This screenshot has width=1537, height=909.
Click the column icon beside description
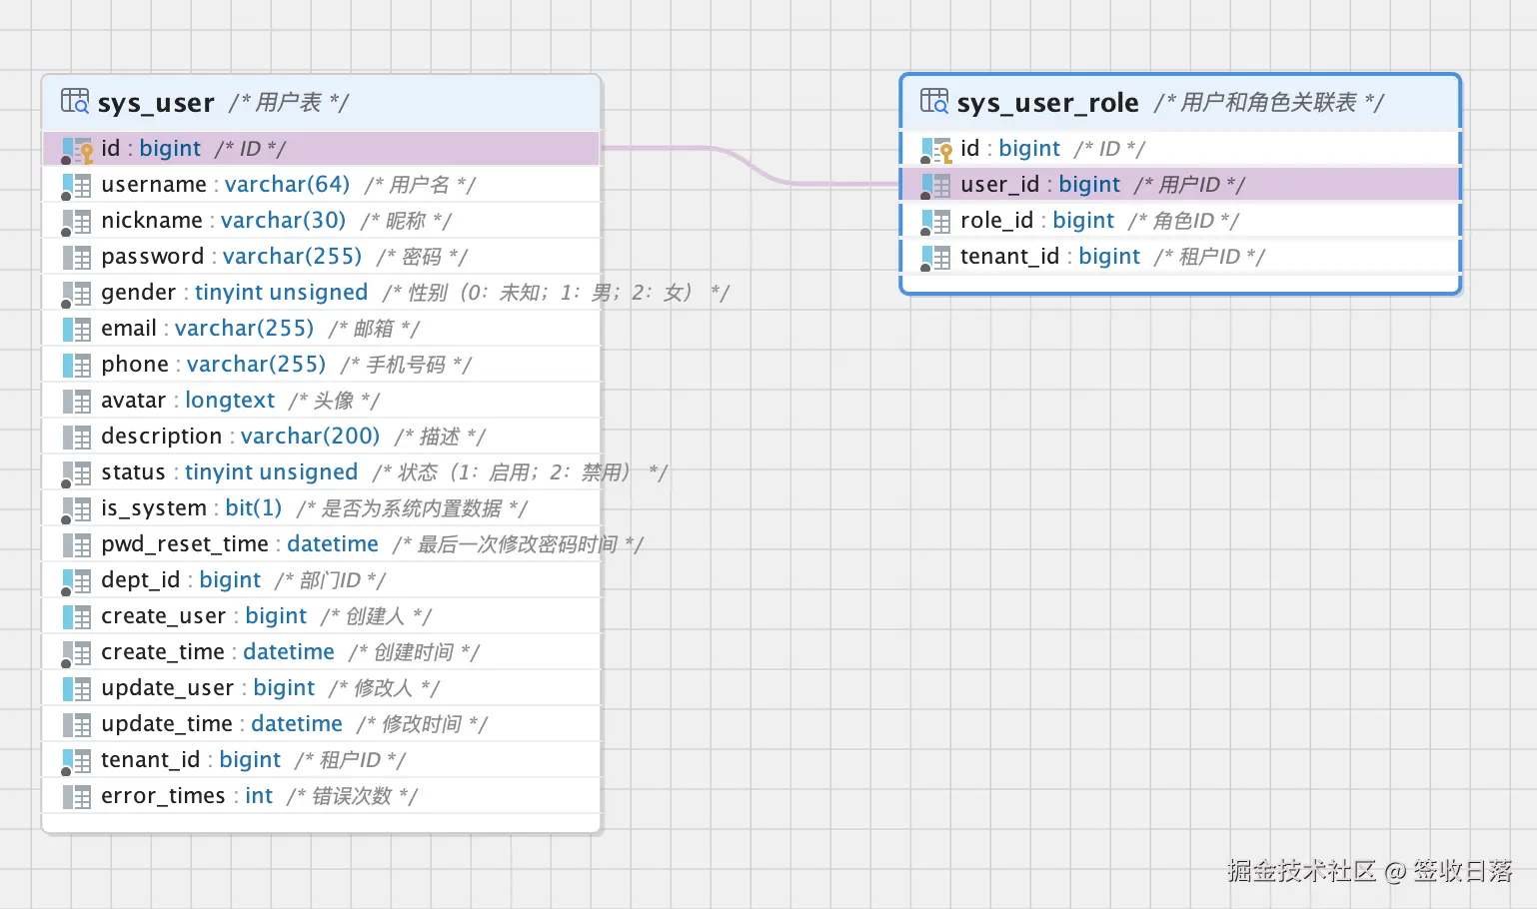click(77, 438)
